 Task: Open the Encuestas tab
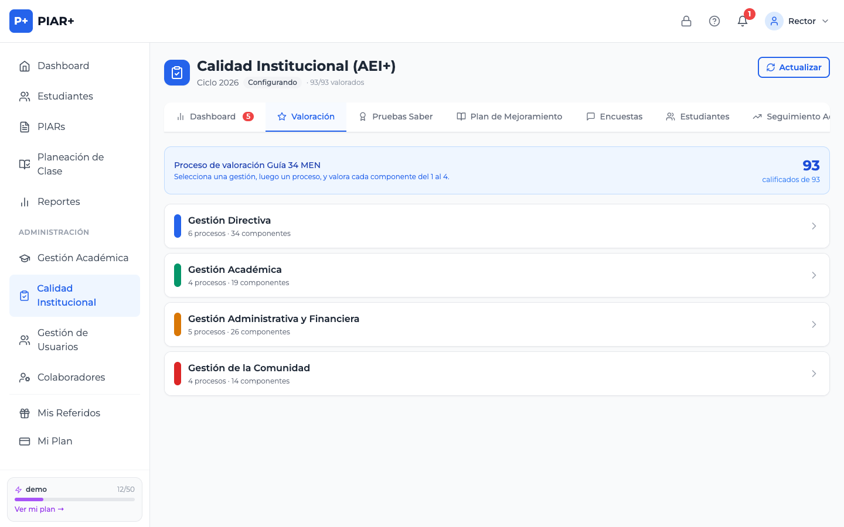click(614, 117)
